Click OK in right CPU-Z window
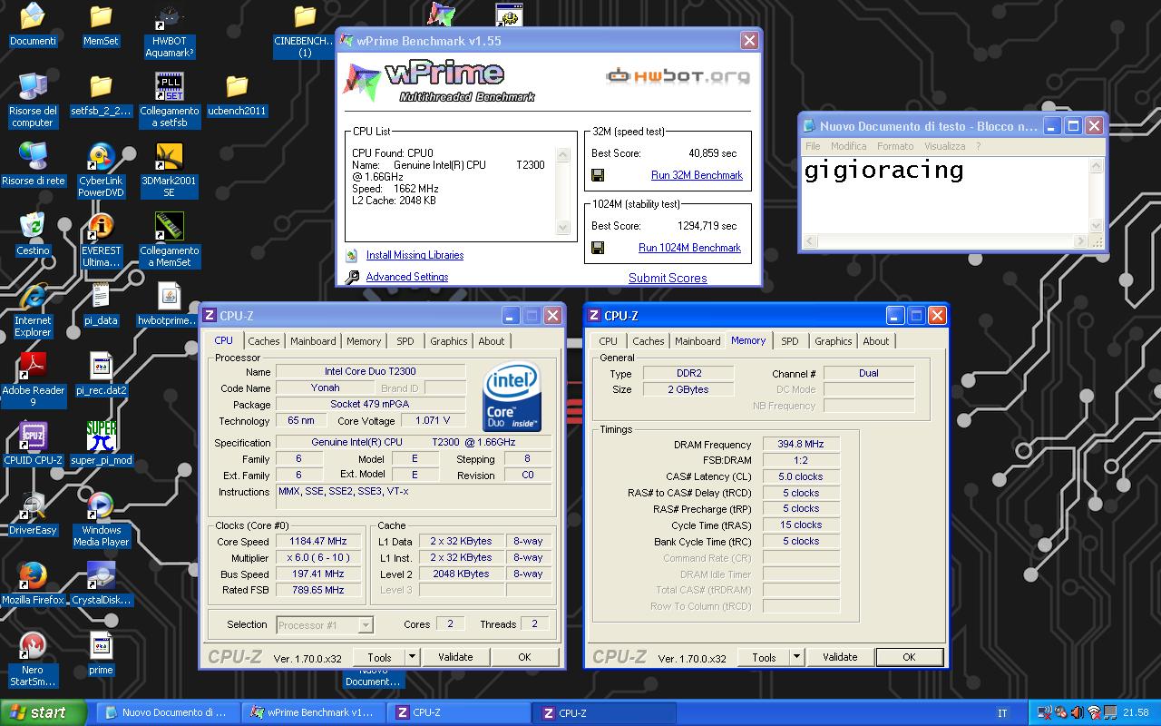1161x726 pixels. (x=909, y=657)
